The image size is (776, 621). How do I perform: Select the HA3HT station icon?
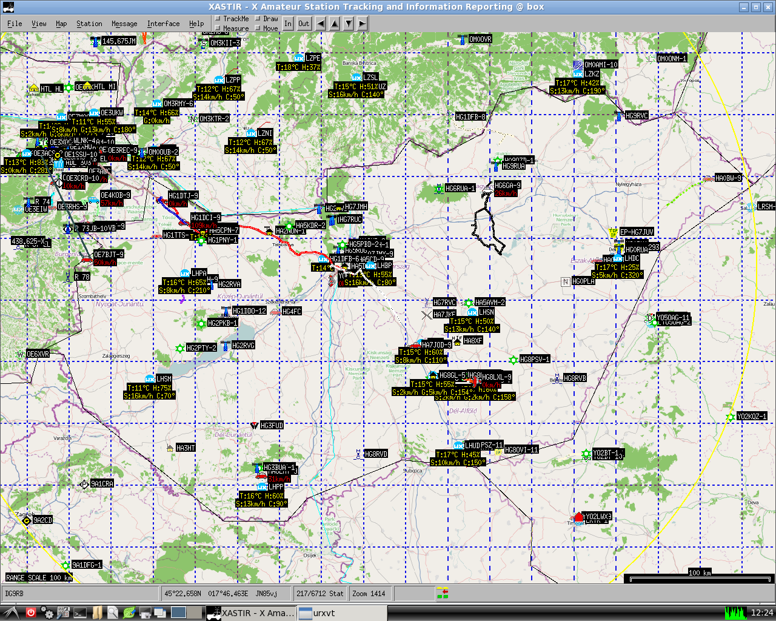point(170,448)
